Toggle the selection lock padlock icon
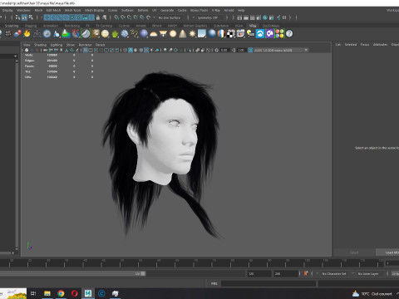Screen dimensions: 399x299 pyautogui.click(x=98, y=17)
